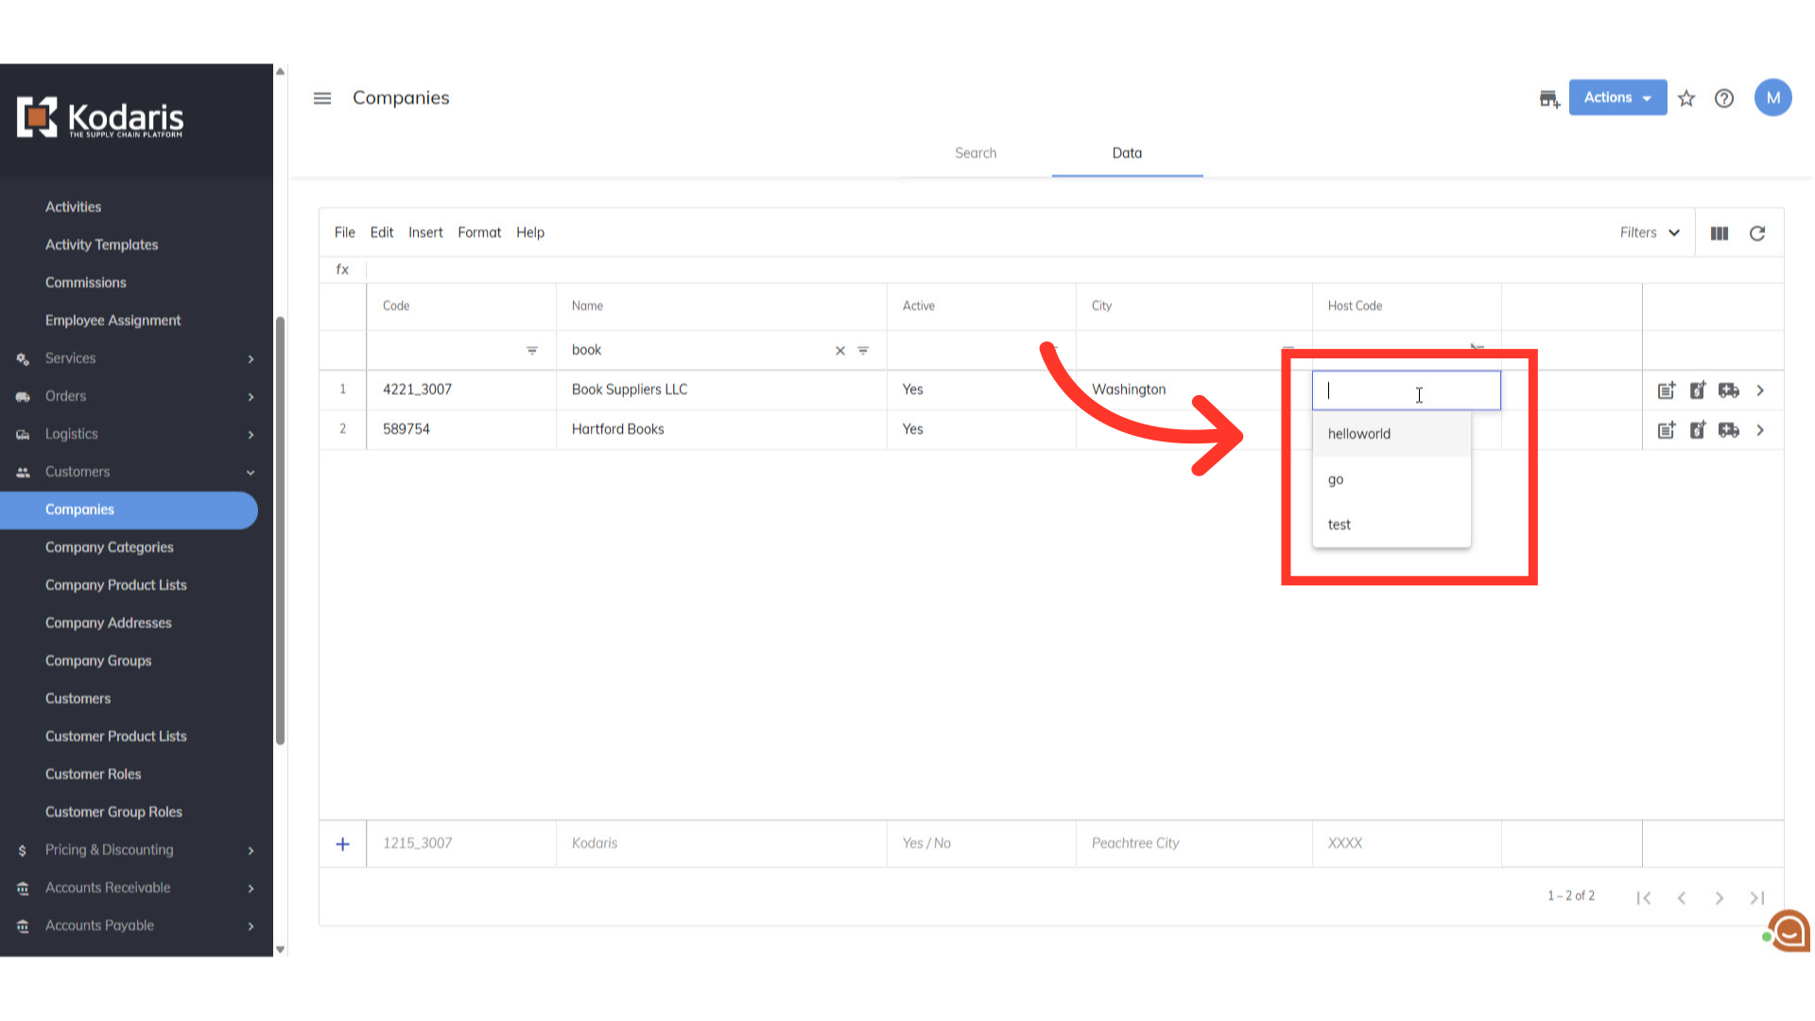Screen dimensions: 1815x1021
Task: Open the column chooser icon
Action: tap(1720, 234)
